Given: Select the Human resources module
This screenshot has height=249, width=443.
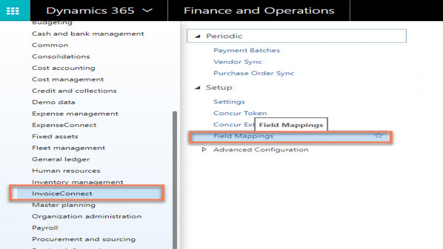Looking at the screenshot, I should click(66, 171).
